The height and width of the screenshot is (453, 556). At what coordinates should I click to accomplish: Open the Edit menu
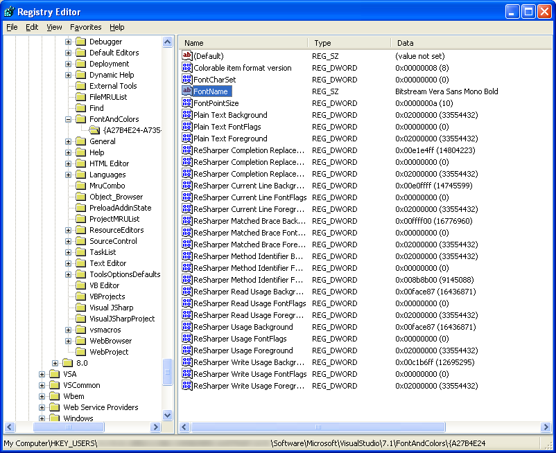pos(32,27)
